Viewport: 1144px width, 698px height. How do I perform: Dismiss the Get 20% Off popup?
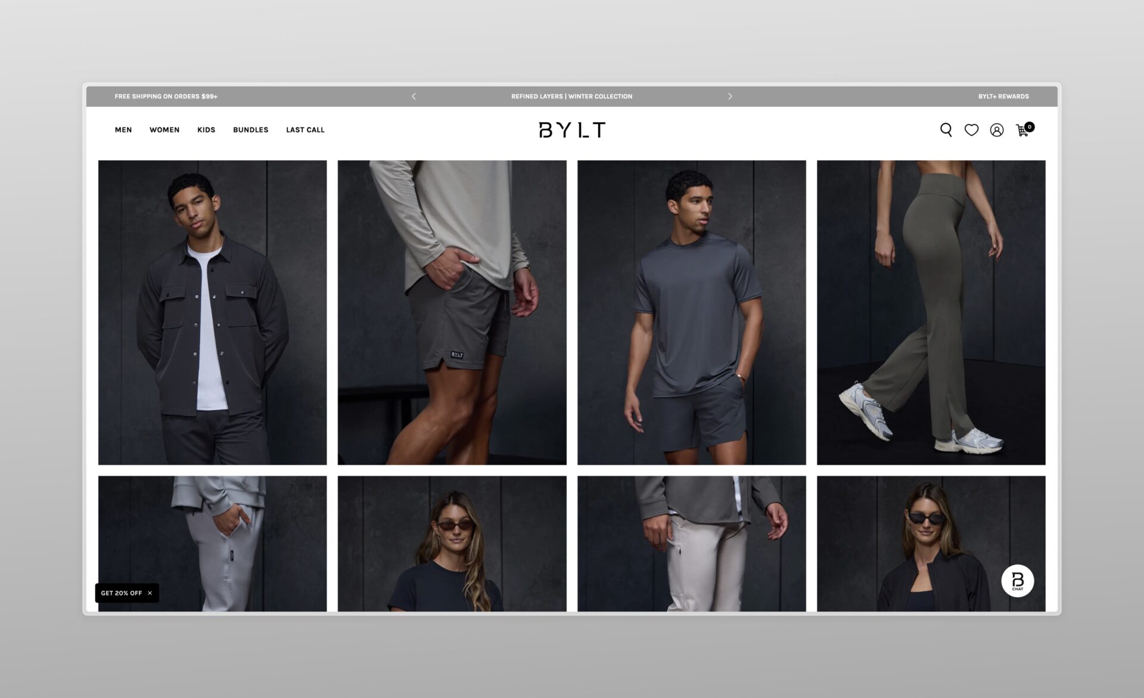pyautogui.click(x=150, y=593)
